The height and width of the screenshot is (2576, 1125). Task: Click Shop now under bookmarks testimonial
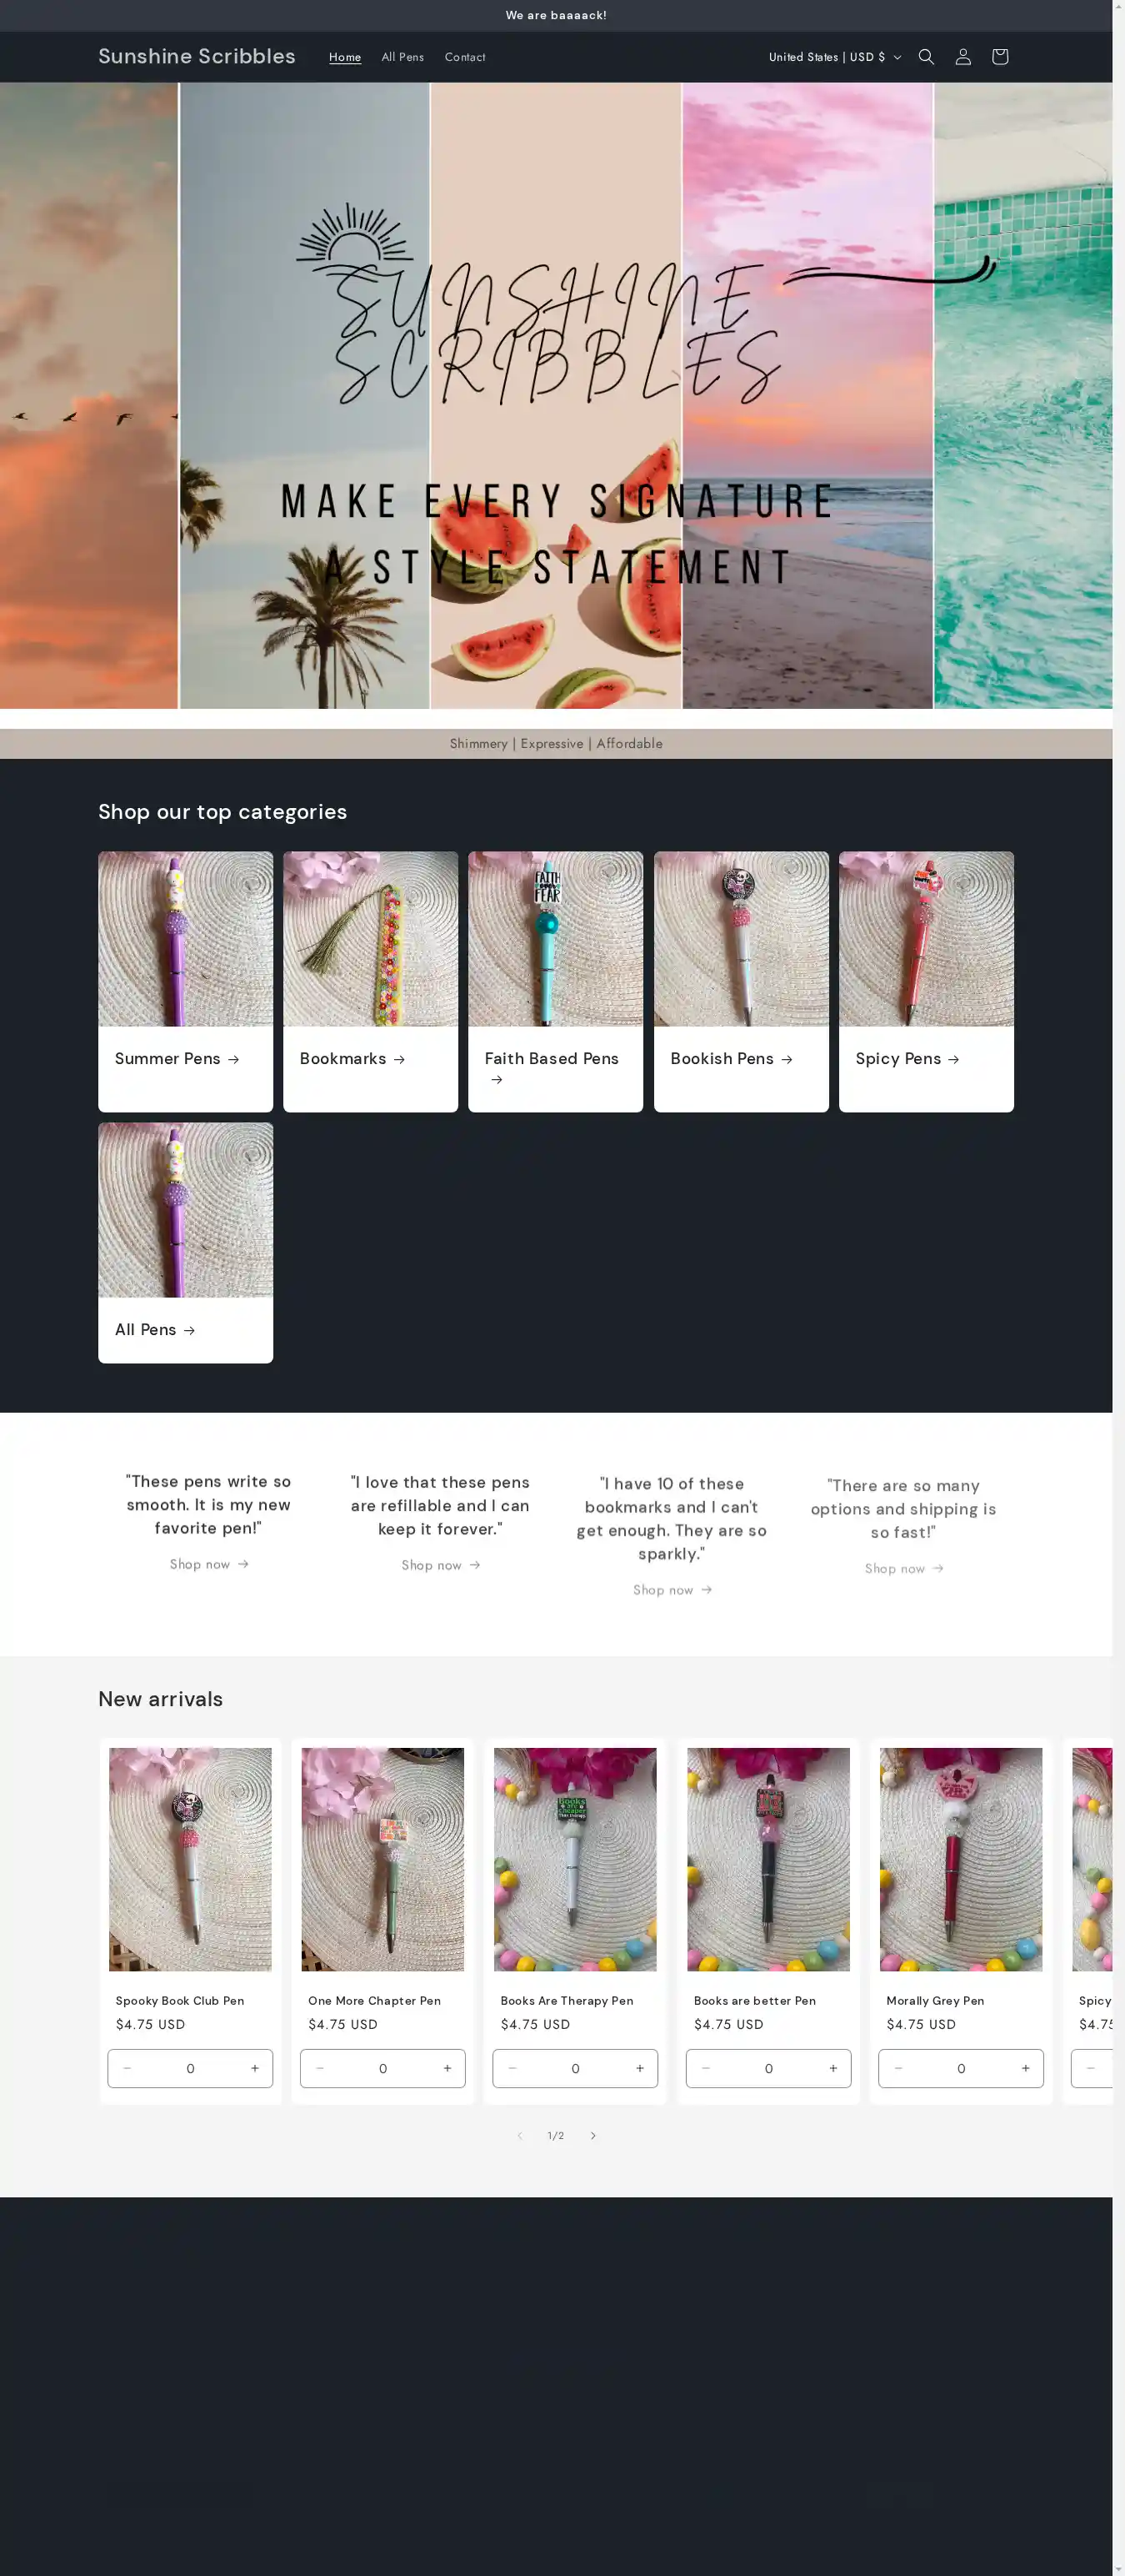(672, 1589)
